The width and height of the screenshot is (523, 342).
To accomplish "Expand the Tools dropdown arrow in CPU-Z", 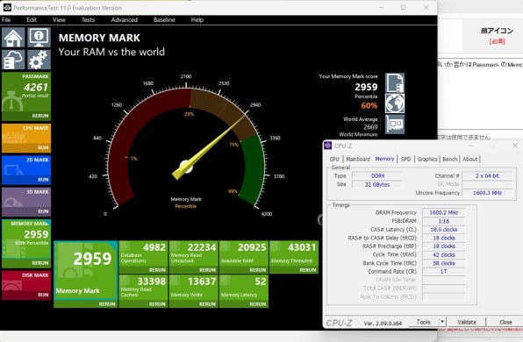I will pos(442,322).
